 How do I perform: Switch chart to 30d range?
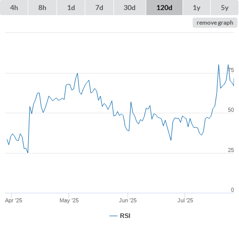click(x=130, y=8)
